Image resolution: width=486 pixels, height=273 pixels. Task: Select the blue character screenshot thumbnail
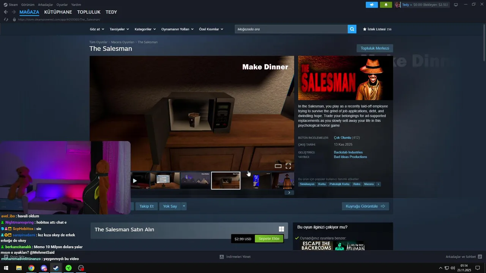256,180
